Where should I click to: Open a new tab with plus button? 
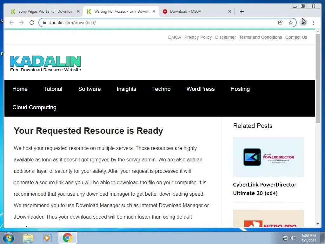pos(242,11)
